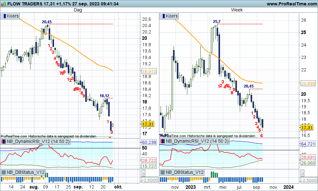Click the mei label on the Week time axis
Viewport: 318px width, 191px height.
click(x=223, y=187)
